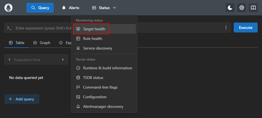Go to previous evaluation time
Image resolution: width=262 pixels, height=118 pixels.
point(9,60)
